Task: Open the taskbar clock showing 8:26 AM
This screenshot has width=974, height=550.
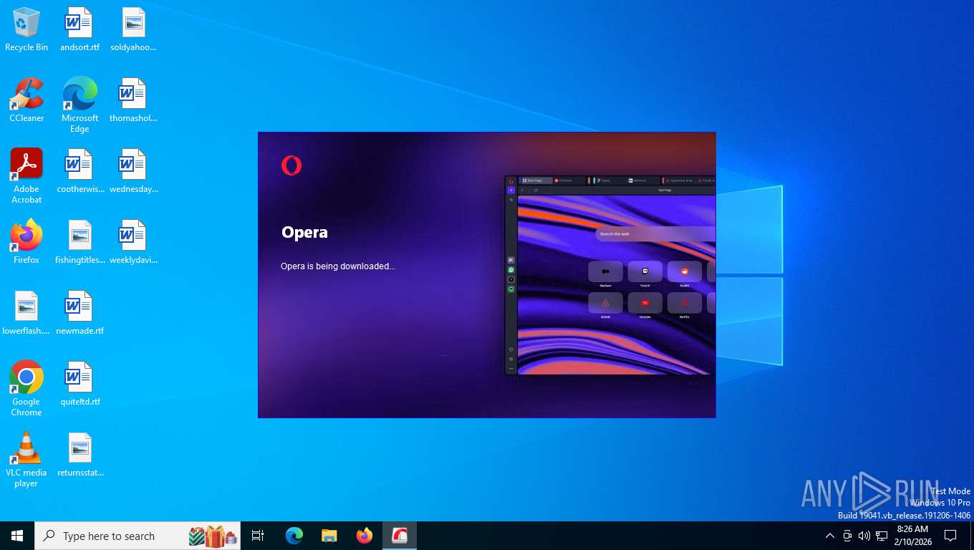Action: 912,536
